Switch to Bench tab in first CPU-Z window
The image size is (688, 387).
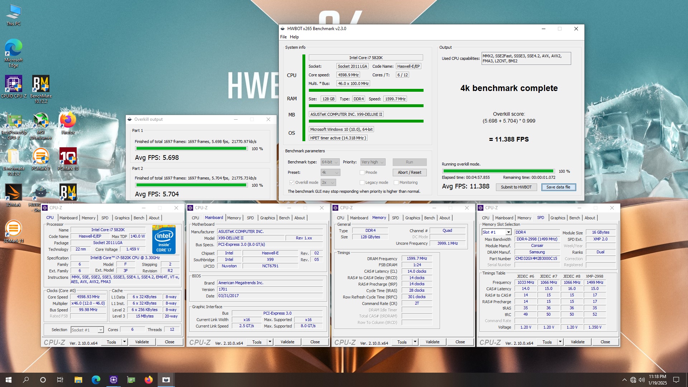coord(139,218)
